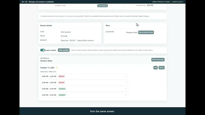This screenshot has height=115, width=205.
Task: Click the Manage mini-session availability title
Action: tap(41, 2)
